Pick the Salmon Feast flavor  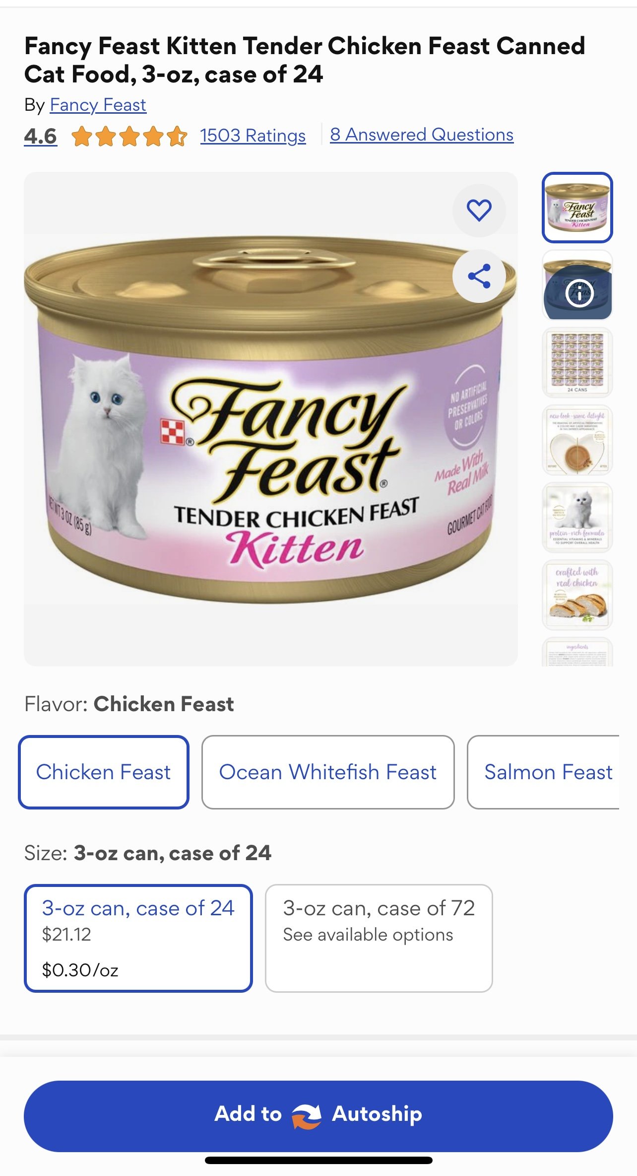tap(544, 772)
